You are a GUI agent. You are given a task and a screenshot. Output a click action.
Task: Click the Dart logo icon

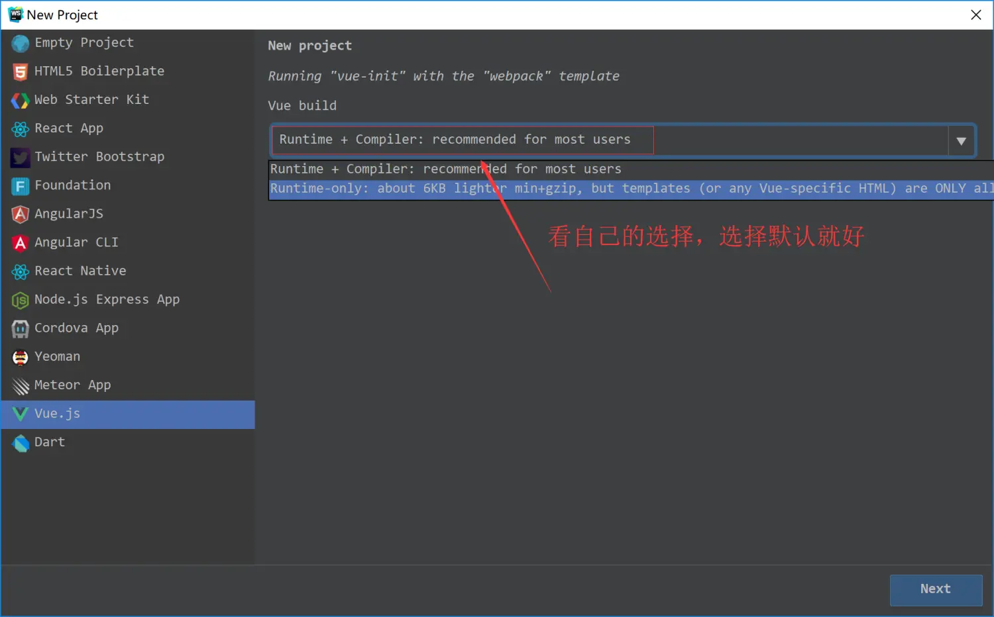click(21, 443)
